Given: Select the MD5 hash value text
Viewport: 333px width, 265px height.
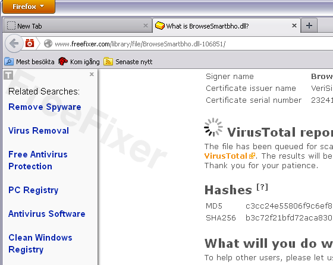Looking at the screenshot, I should 289,206.
